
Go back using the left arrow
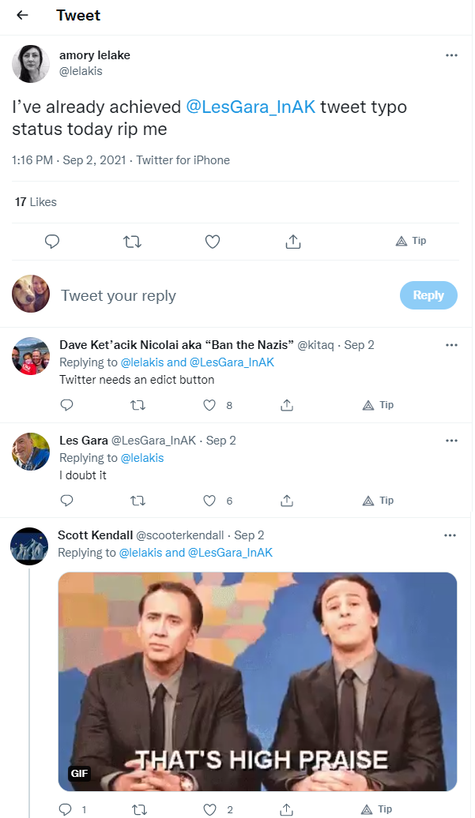coord(22,15)
